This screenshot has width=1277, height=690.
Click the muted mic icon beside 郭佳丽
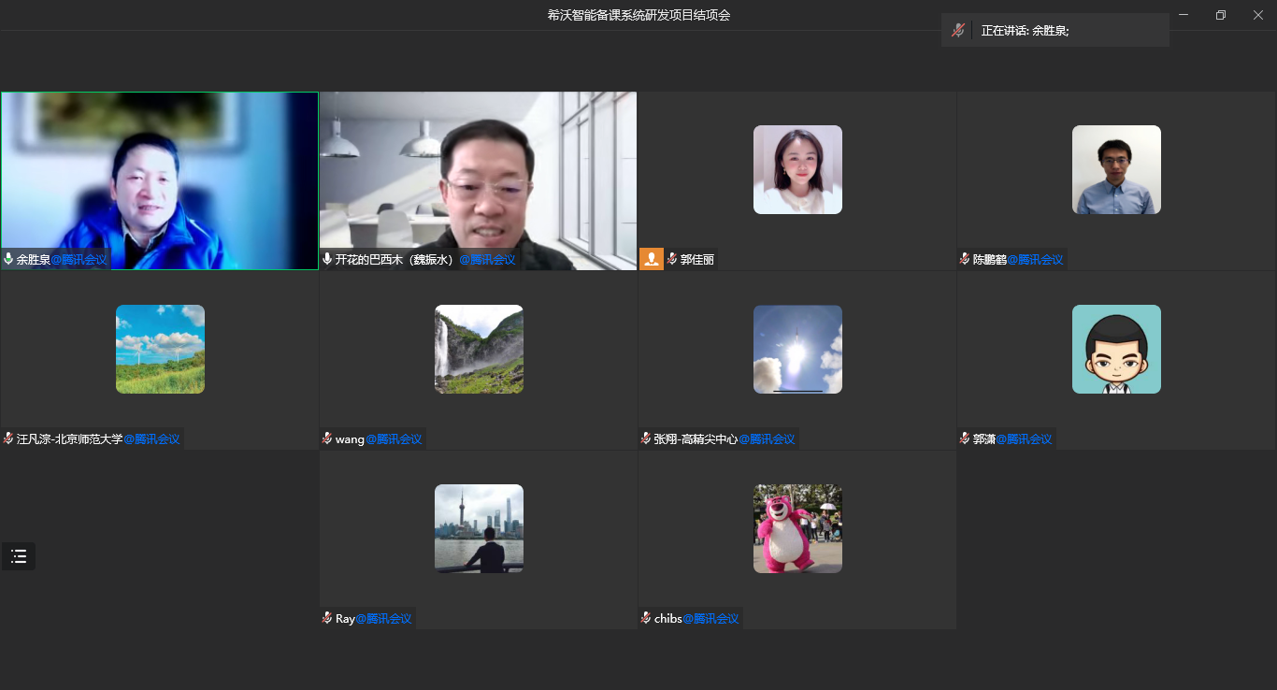point(672,259)
